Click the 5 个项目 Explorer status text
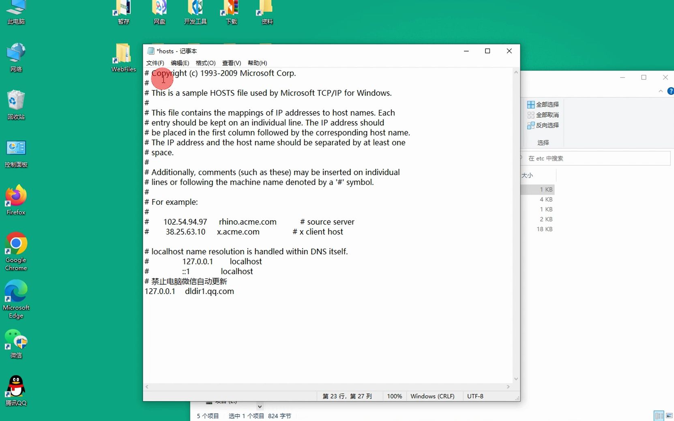This screenshot has height=421, width=674. (x=208, y=416)
